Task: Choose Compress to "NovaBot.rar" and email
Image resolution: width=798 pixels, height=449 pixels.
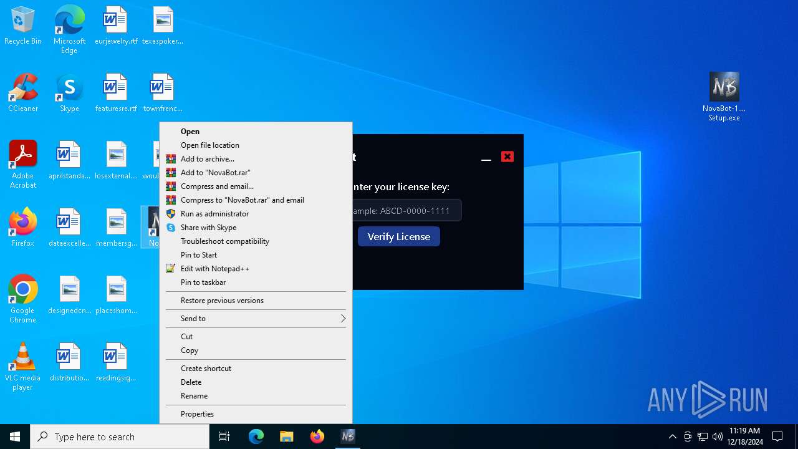Action: (x=256, y=200)
